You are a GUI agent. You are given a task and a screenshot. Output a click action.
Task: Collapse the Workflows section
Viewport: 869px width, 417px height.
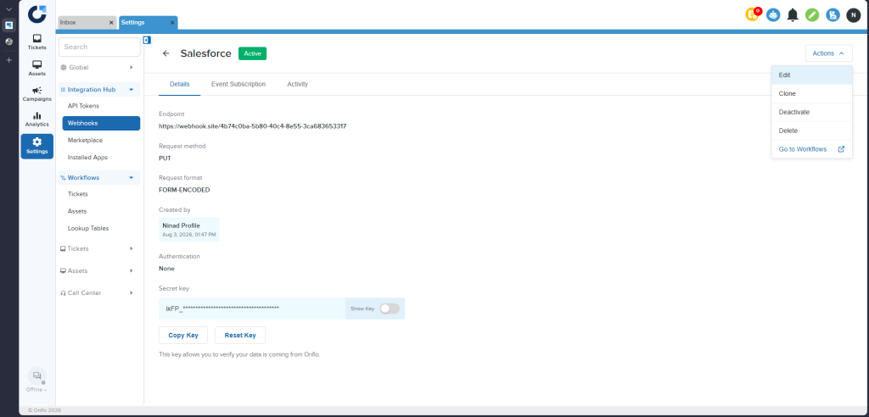click(99, 178)
